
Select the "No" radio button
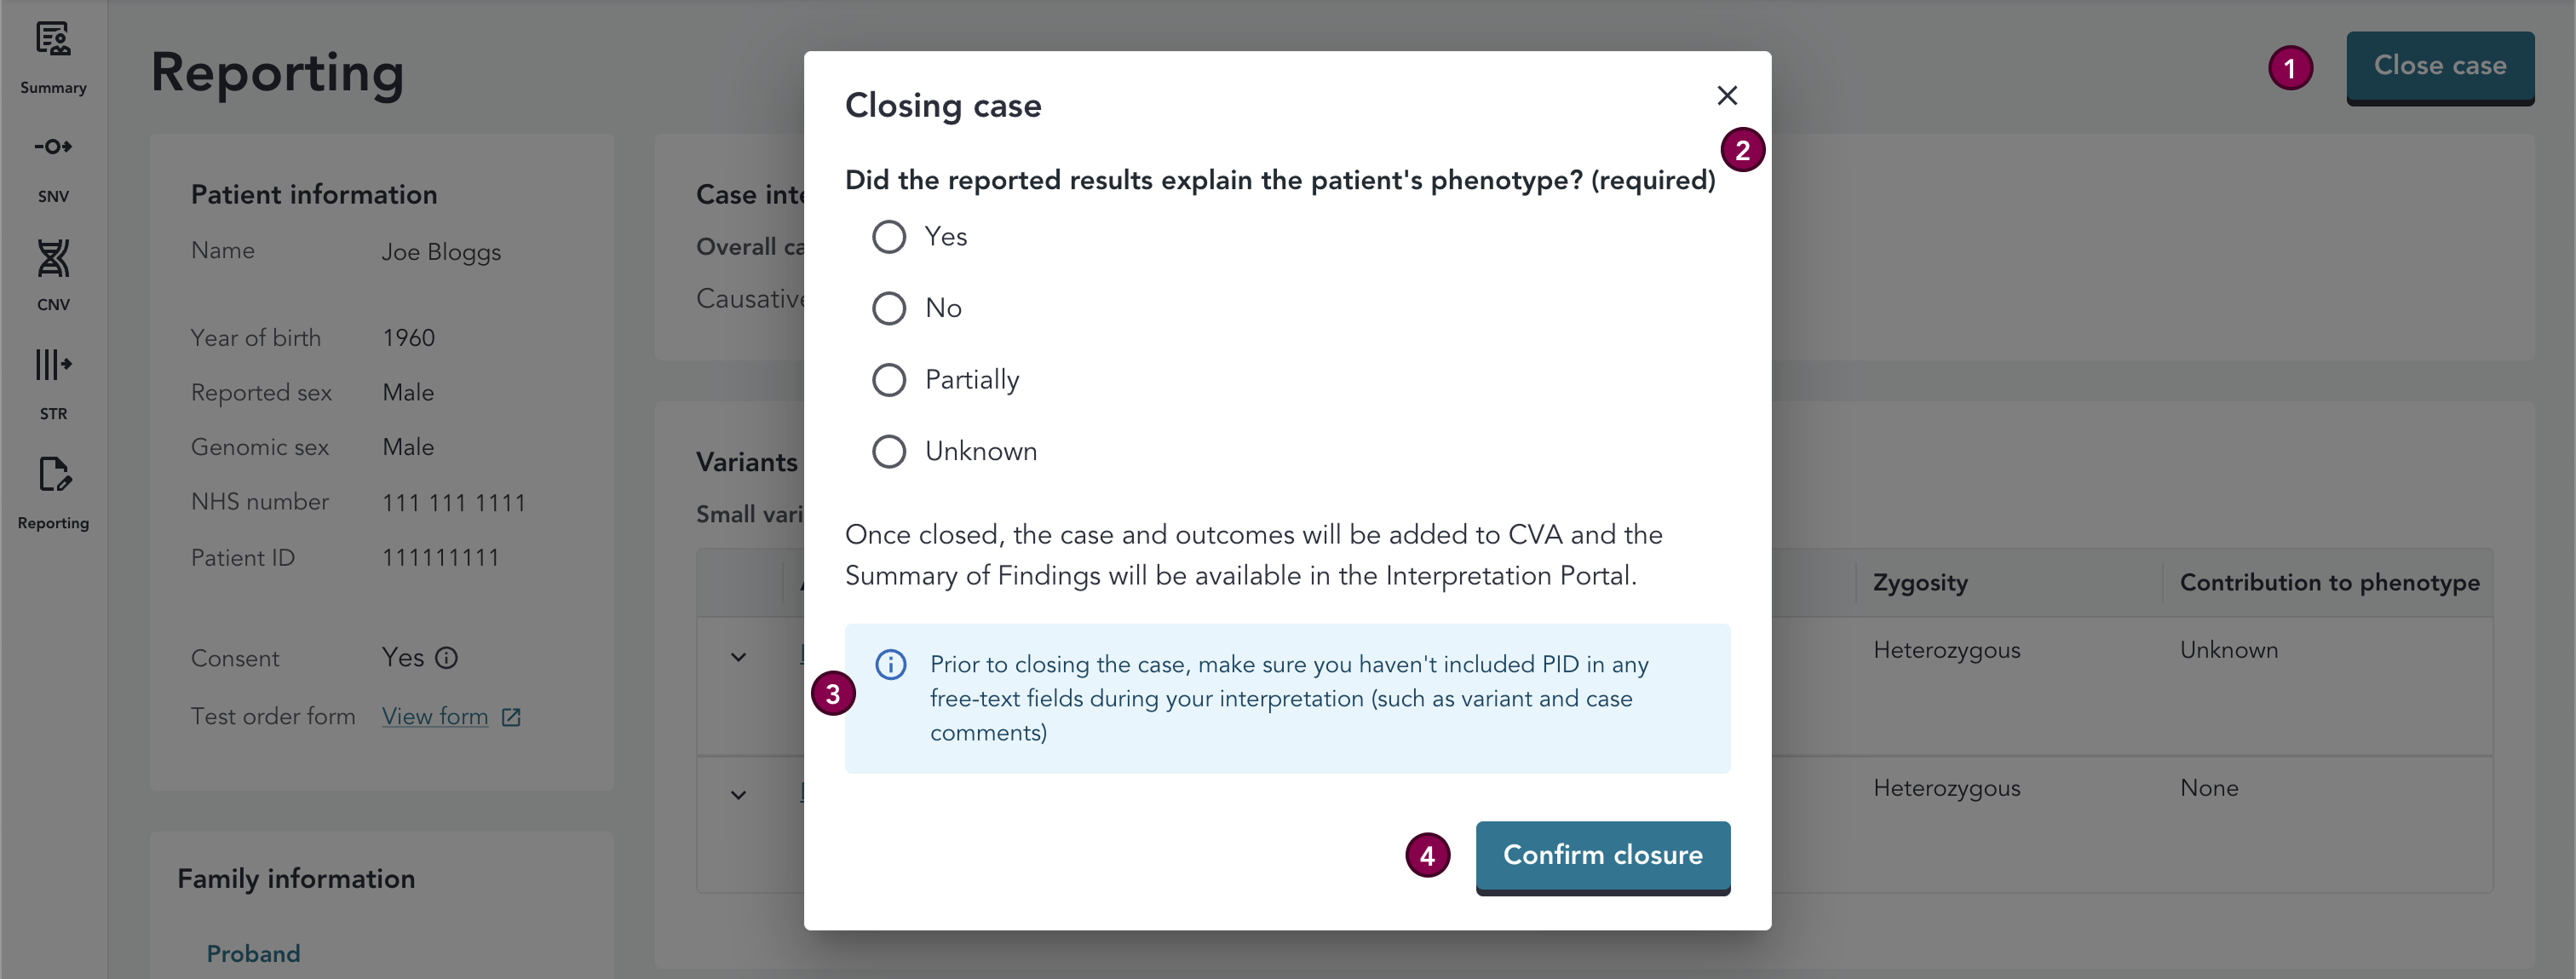pos(888,308)
